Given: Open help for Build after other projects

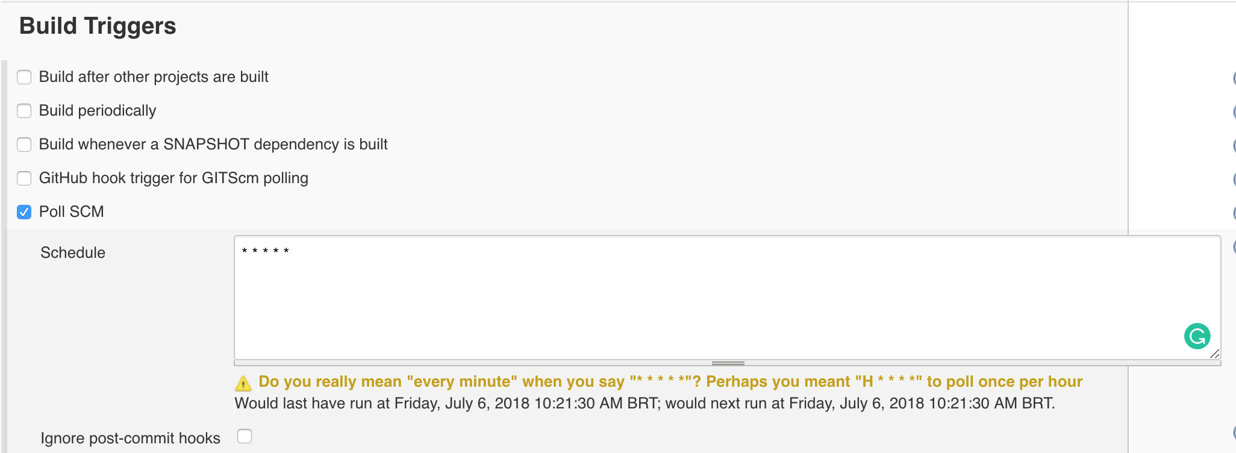Looking at the screenshot, I should click(1233, 78).
